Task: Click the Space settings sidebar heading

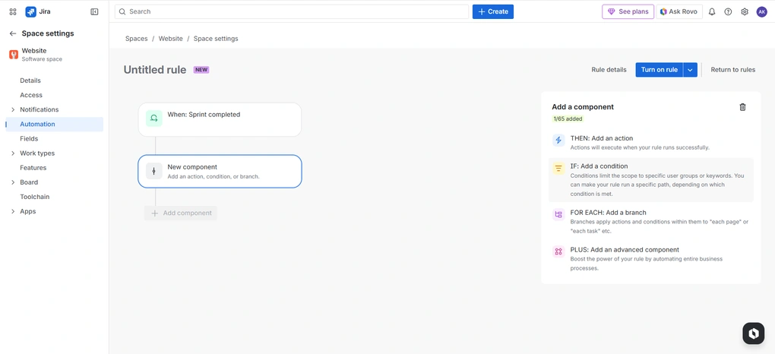Action: pyautogui.click(x=48, y=33)
